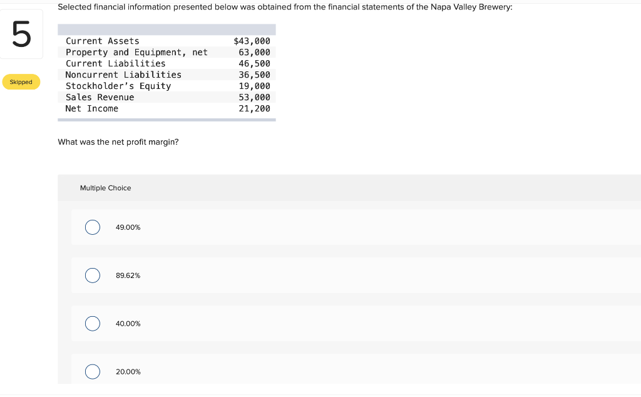This screenshot has height=397, width=641.
Task: Click the net profit margin question text
Action: pos(118,142)
